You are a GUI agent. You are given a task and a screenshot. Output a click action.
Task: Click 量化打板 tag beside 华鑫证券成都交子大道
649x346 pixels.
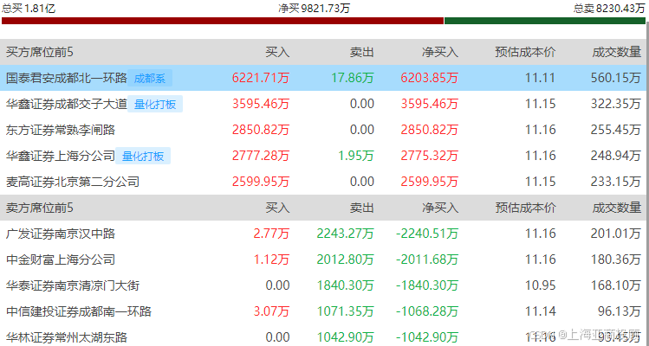tap(155, 104)
